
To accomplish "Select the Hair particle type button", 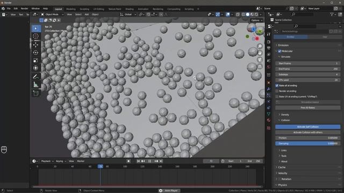I will click(x=325, y=37).
